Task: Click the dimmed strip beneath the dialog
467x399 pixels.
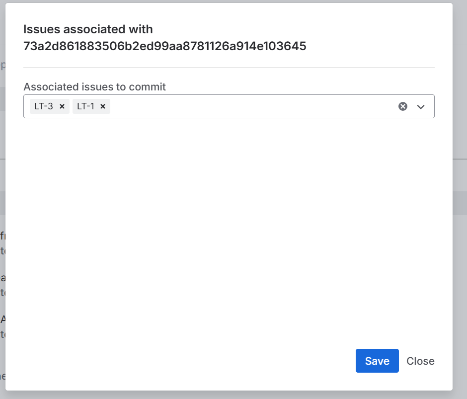Action: [229, 395]
